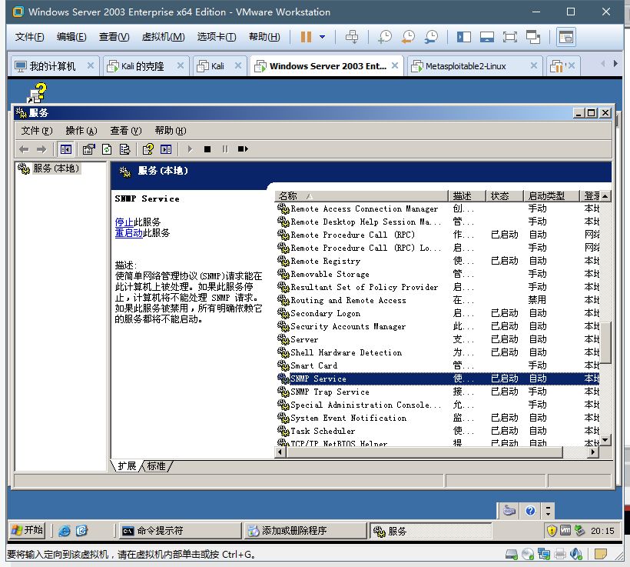Viewport: 630px width, 567px height.
Task: Sort services by the 状态 column header
Action: pyautogui.click(x=504, y=196)
